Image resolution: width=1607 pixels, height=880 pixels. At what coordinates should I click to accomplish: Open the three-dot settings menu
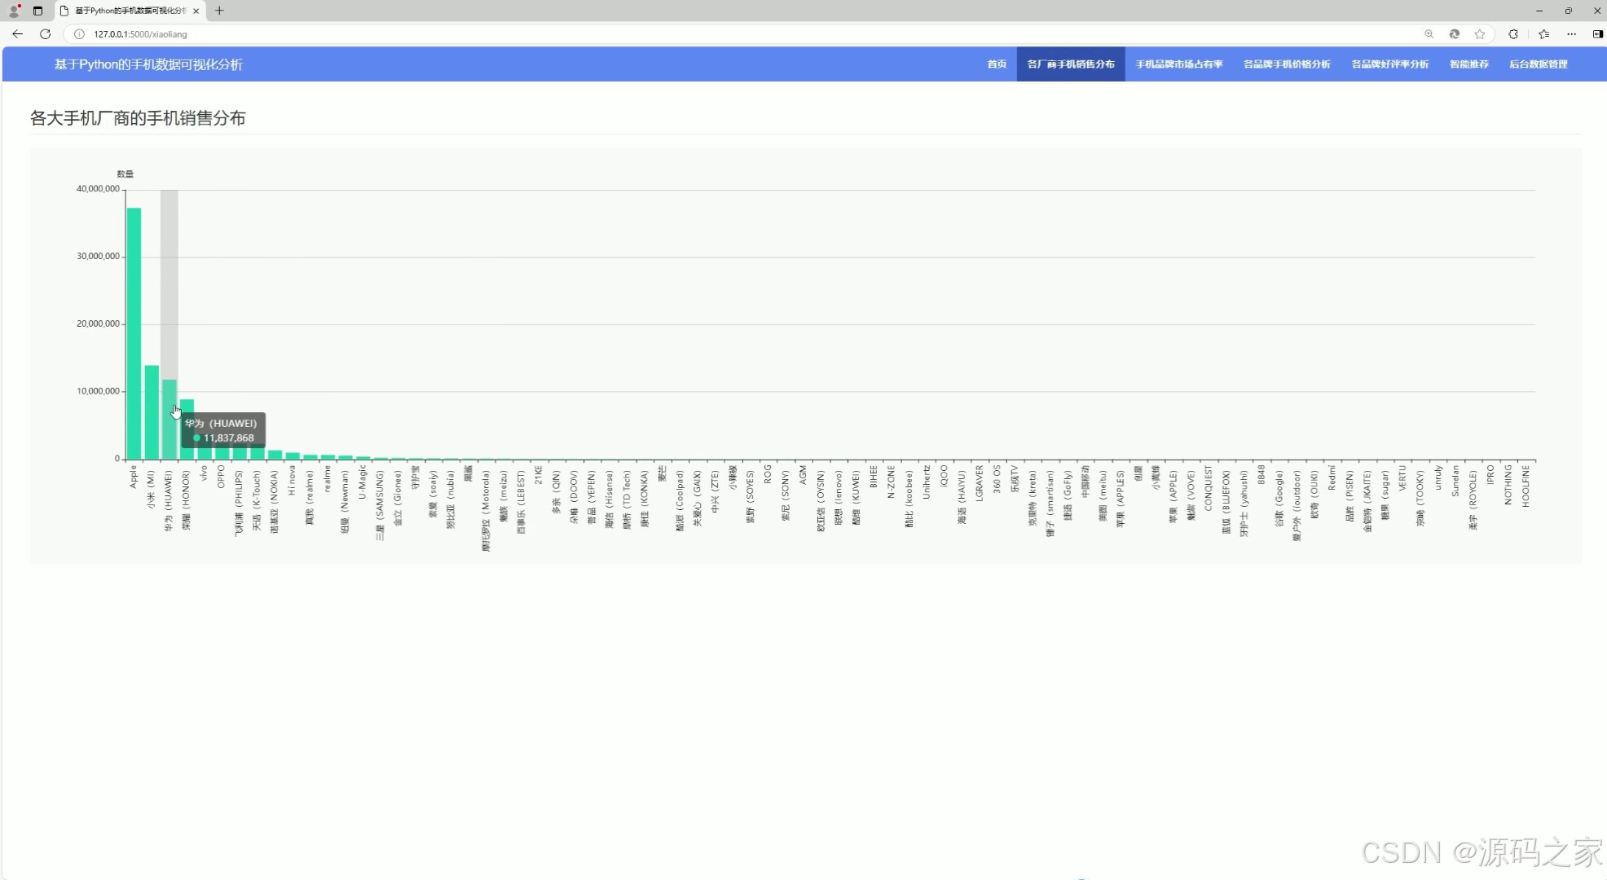(1572, 34)
